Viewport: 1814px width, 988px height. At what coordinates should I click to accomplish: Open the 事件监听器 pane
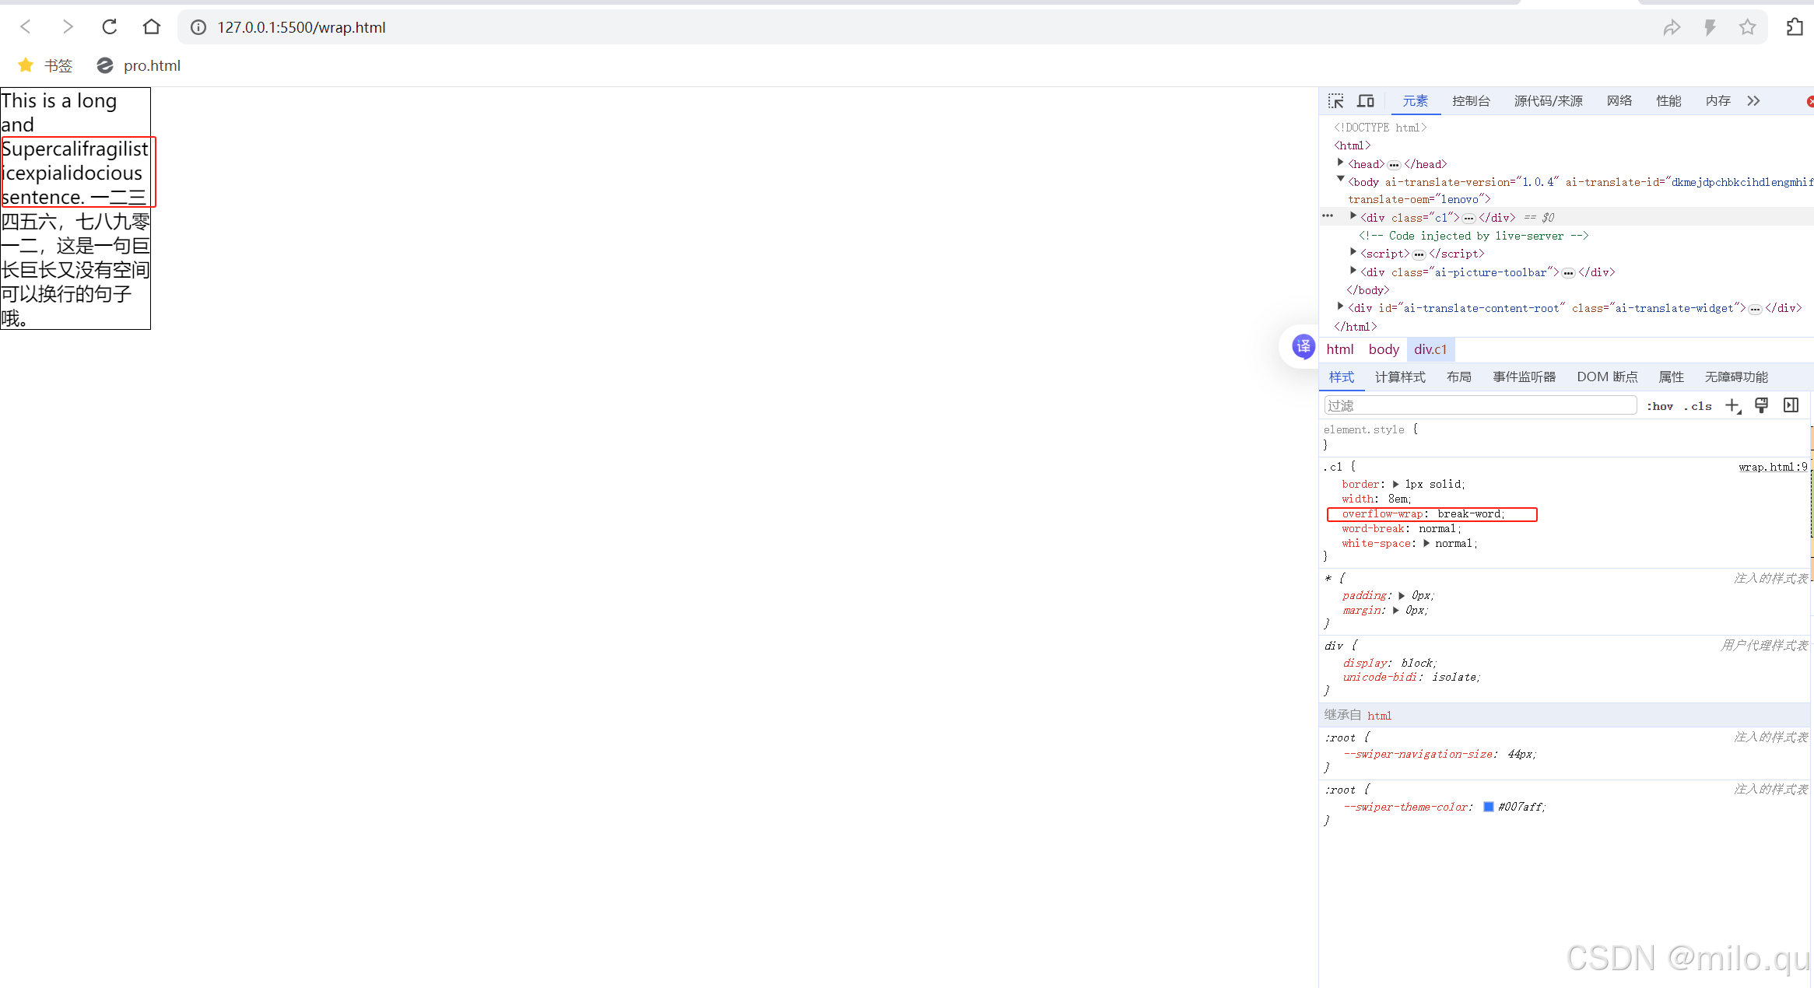click(x=1524, y=377)
